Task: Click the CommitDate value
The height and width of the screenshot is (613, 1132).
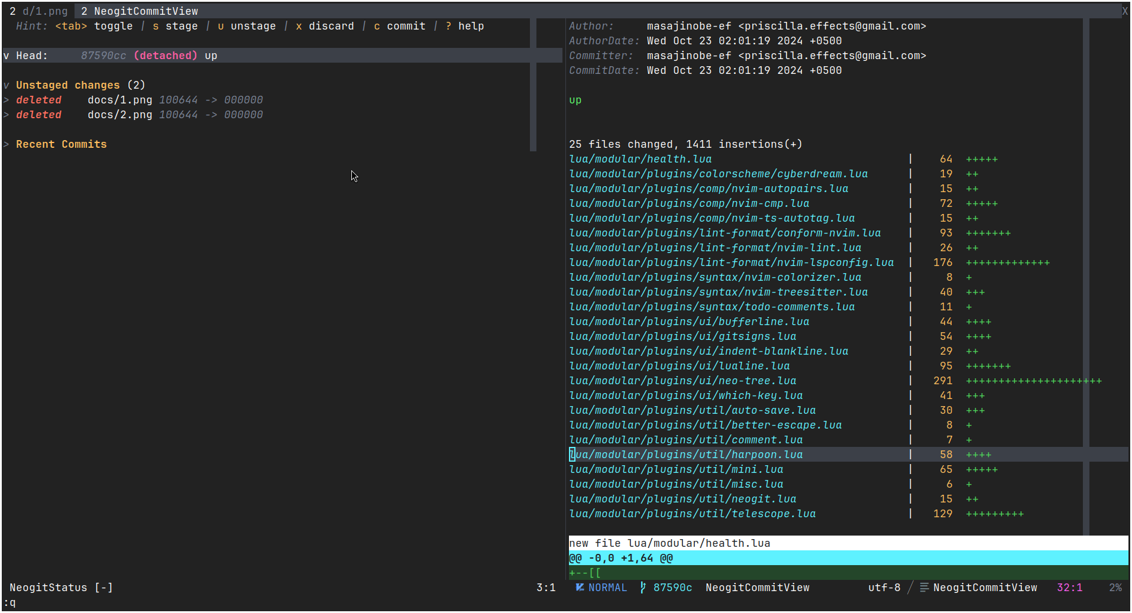Action: pos(745,70)
